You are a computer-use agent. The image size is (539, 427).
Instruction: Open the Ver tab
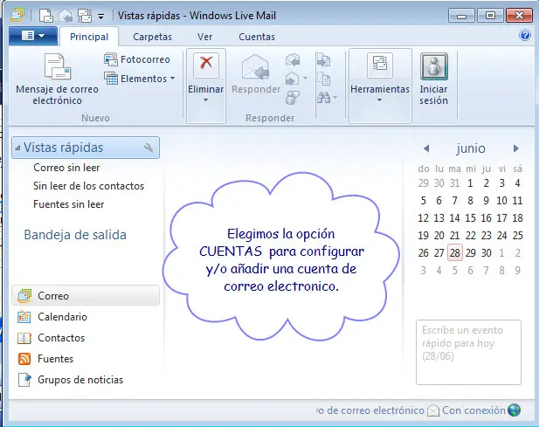205,37
